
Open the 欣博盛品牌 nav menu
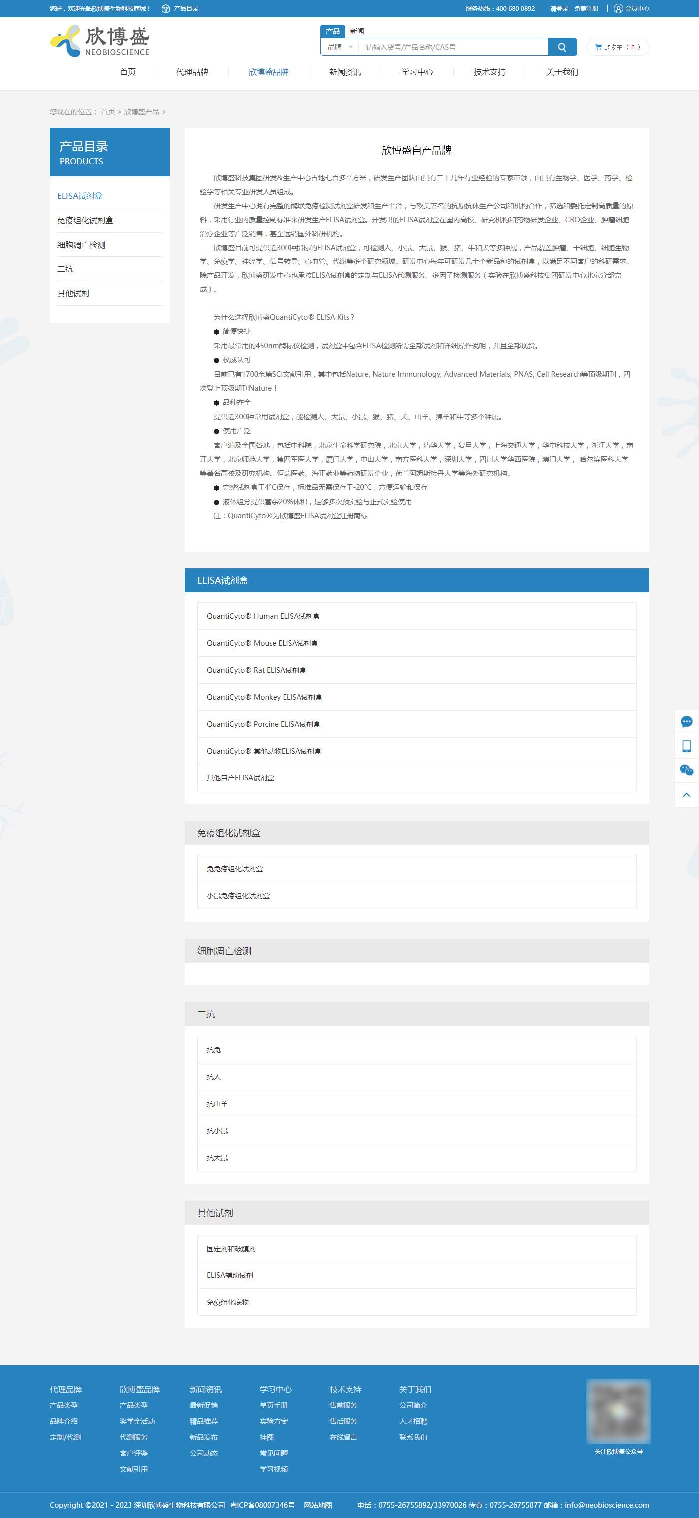click(x=269, y=72)
